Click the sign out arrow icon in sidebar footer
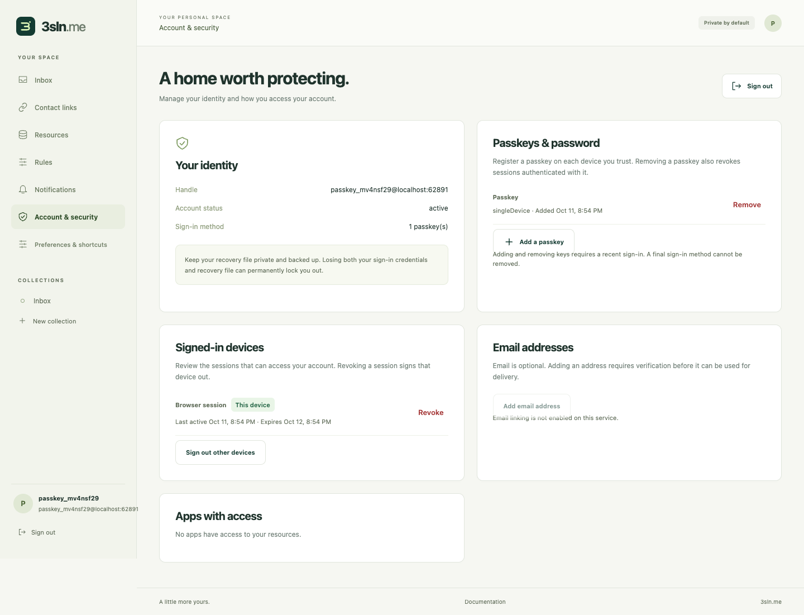804x615 pixels. coord(22,532)
